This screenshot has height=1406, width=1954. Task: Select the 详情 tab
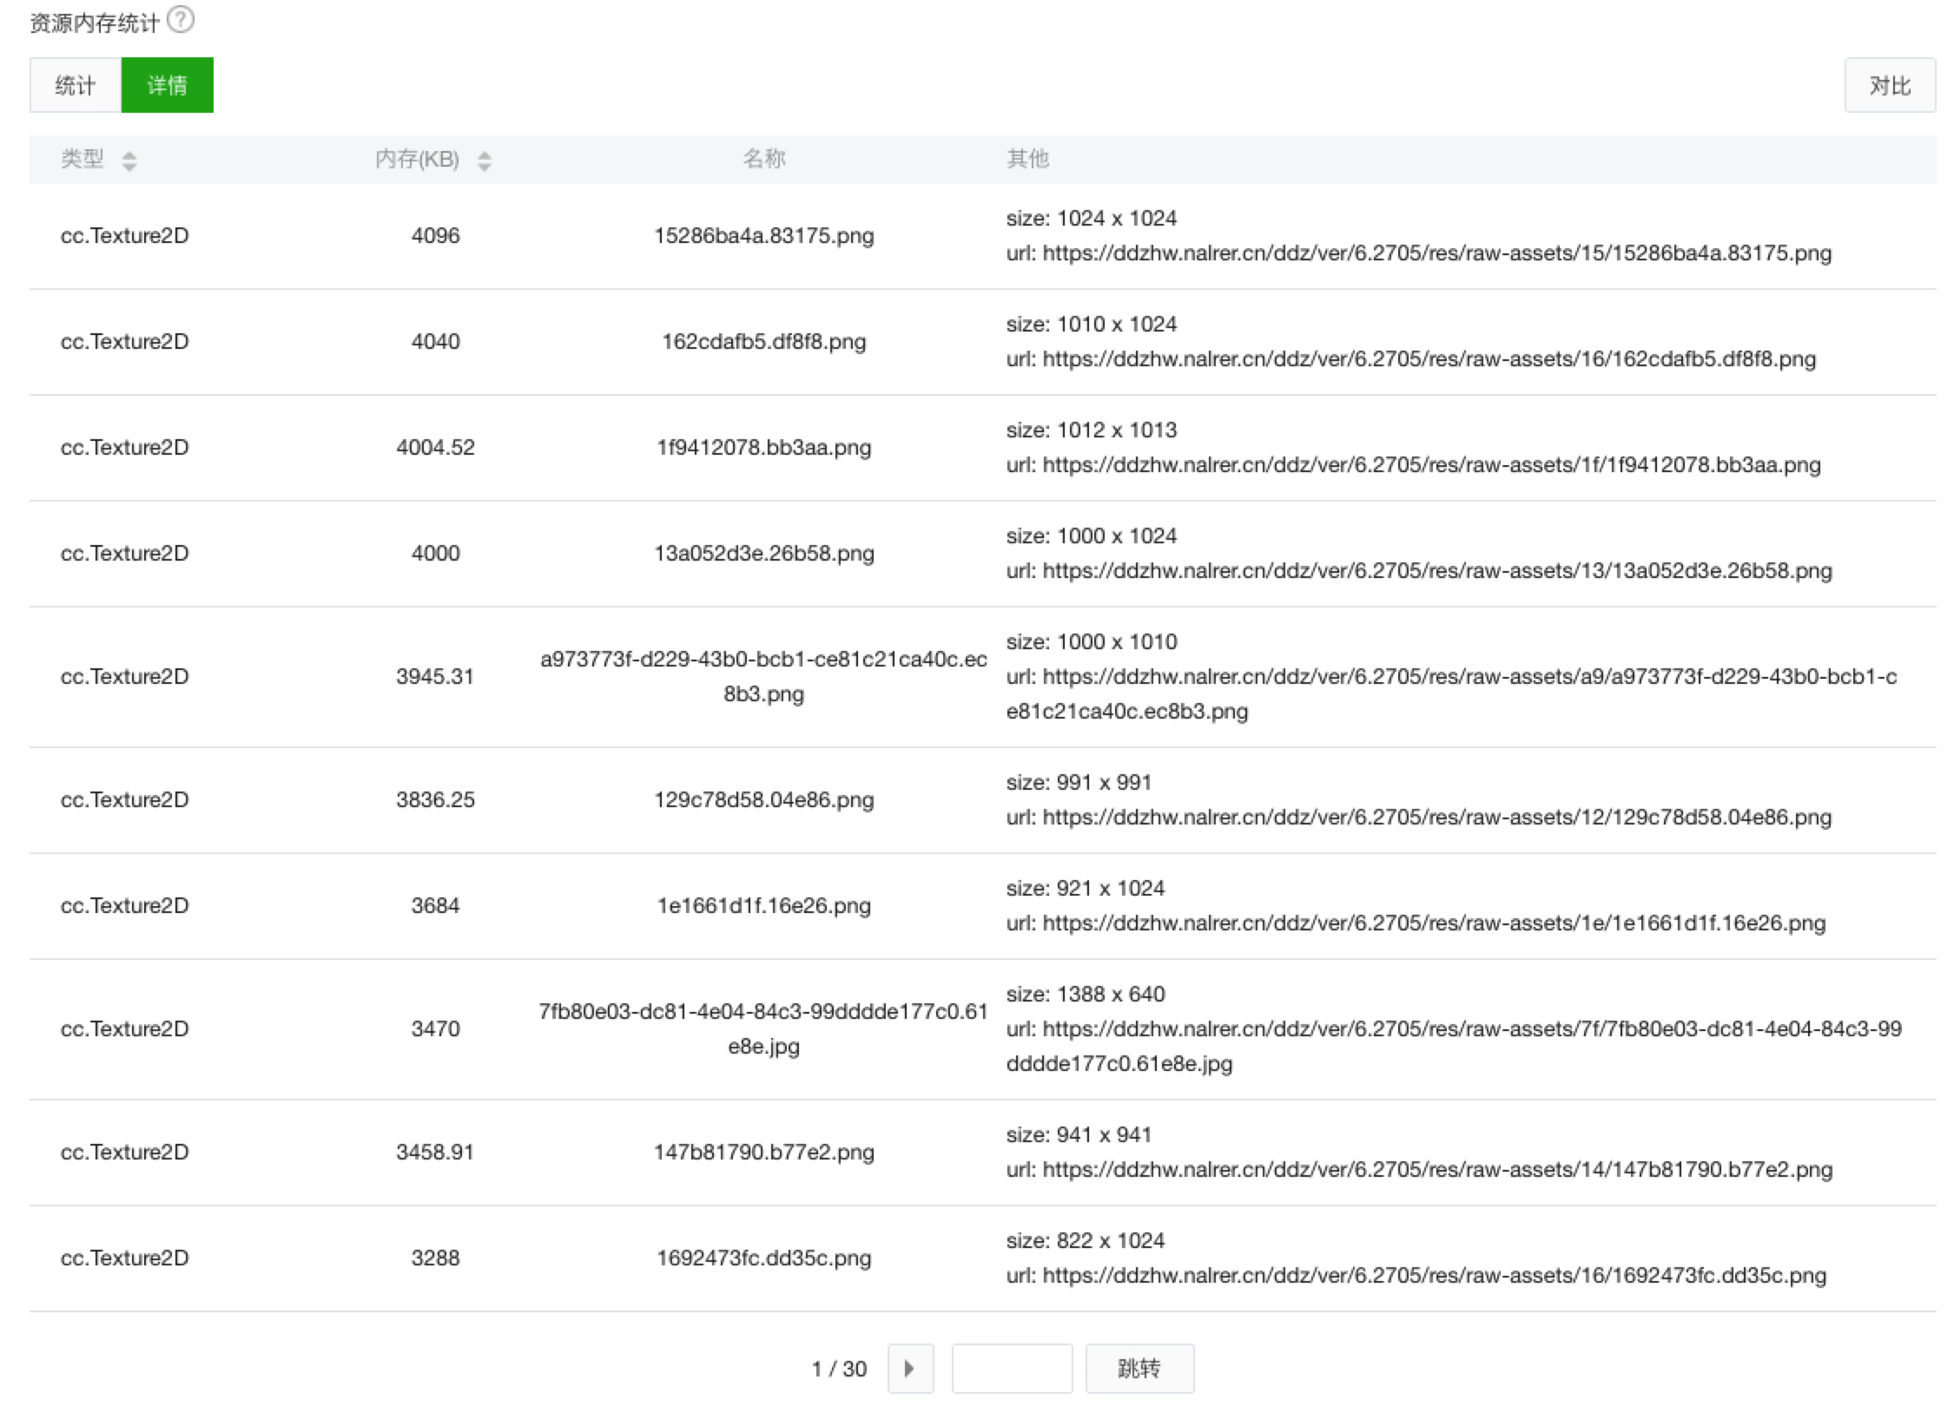(x=167, y=85)
